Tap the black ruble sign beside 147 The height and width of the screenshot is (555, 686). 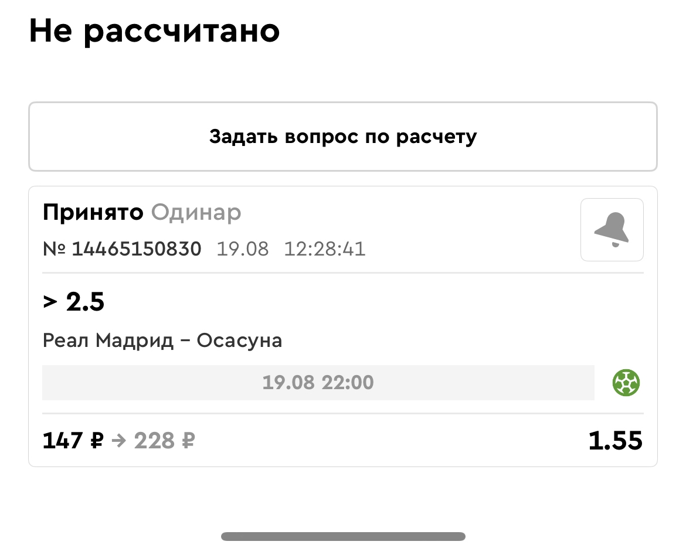(x=97, y=441)
